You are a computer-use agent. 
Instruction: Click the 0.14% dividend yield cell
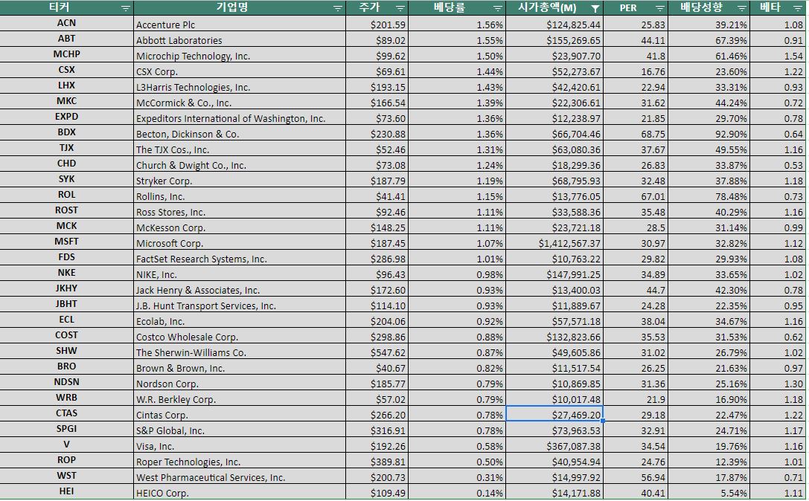point(457,492)
